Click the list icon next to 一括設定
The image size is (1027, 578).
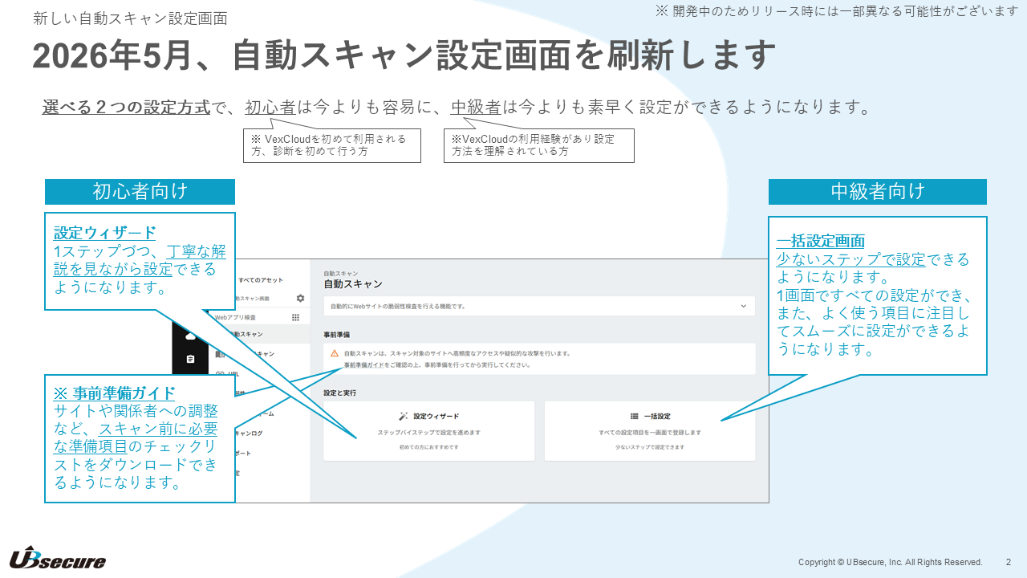click(634, 417)
